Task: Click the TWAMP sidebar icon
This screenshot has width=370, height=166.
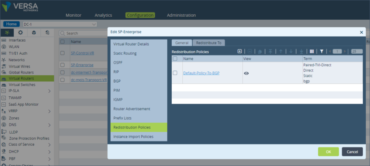Action: coord(4,98)
